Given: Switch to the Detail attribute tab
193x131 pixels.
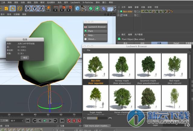Looking at the screenshot, I should [x=176, y=43].
